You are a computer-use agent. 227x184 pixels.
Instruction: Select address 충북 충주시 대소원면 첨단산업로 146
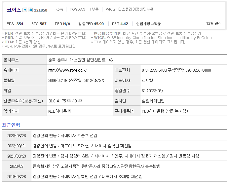click(81, 60)
